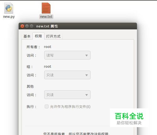This screenshot has height=135, width=157.
Task: Switch to the 基本 tab
Action: coord(27,36)
